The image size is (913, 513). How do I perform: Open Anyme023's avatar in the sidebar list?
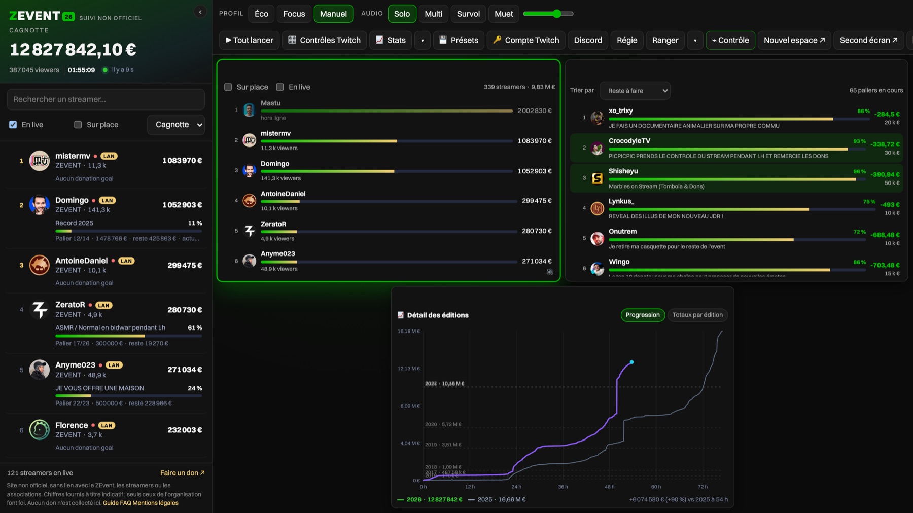pos(39,370)
